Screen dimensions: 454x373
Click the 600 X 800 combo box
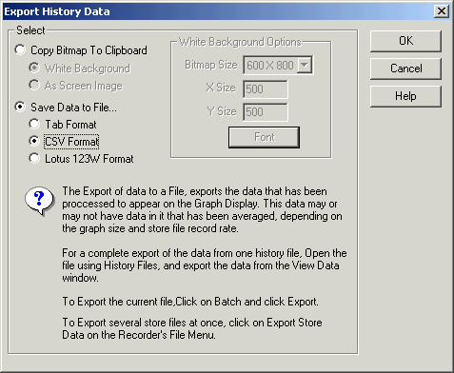point(278,65)
